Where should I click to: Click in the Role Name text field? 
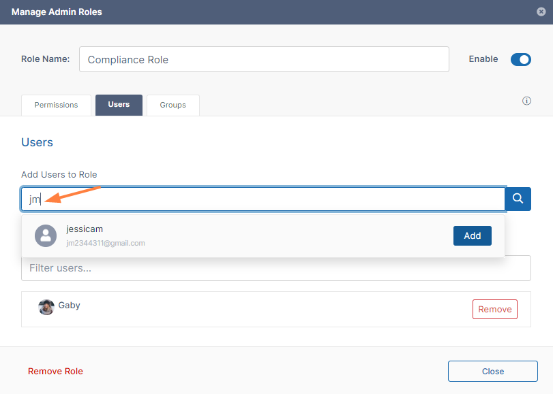pos(264,59)
